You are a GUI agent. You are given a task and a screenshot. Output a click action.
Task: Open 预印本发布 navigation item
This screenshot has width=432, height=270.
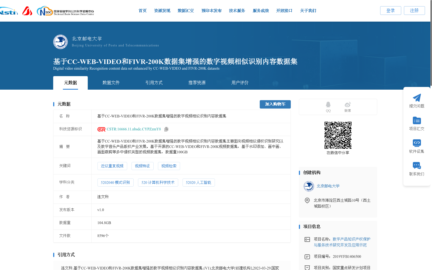coord(211,11)
